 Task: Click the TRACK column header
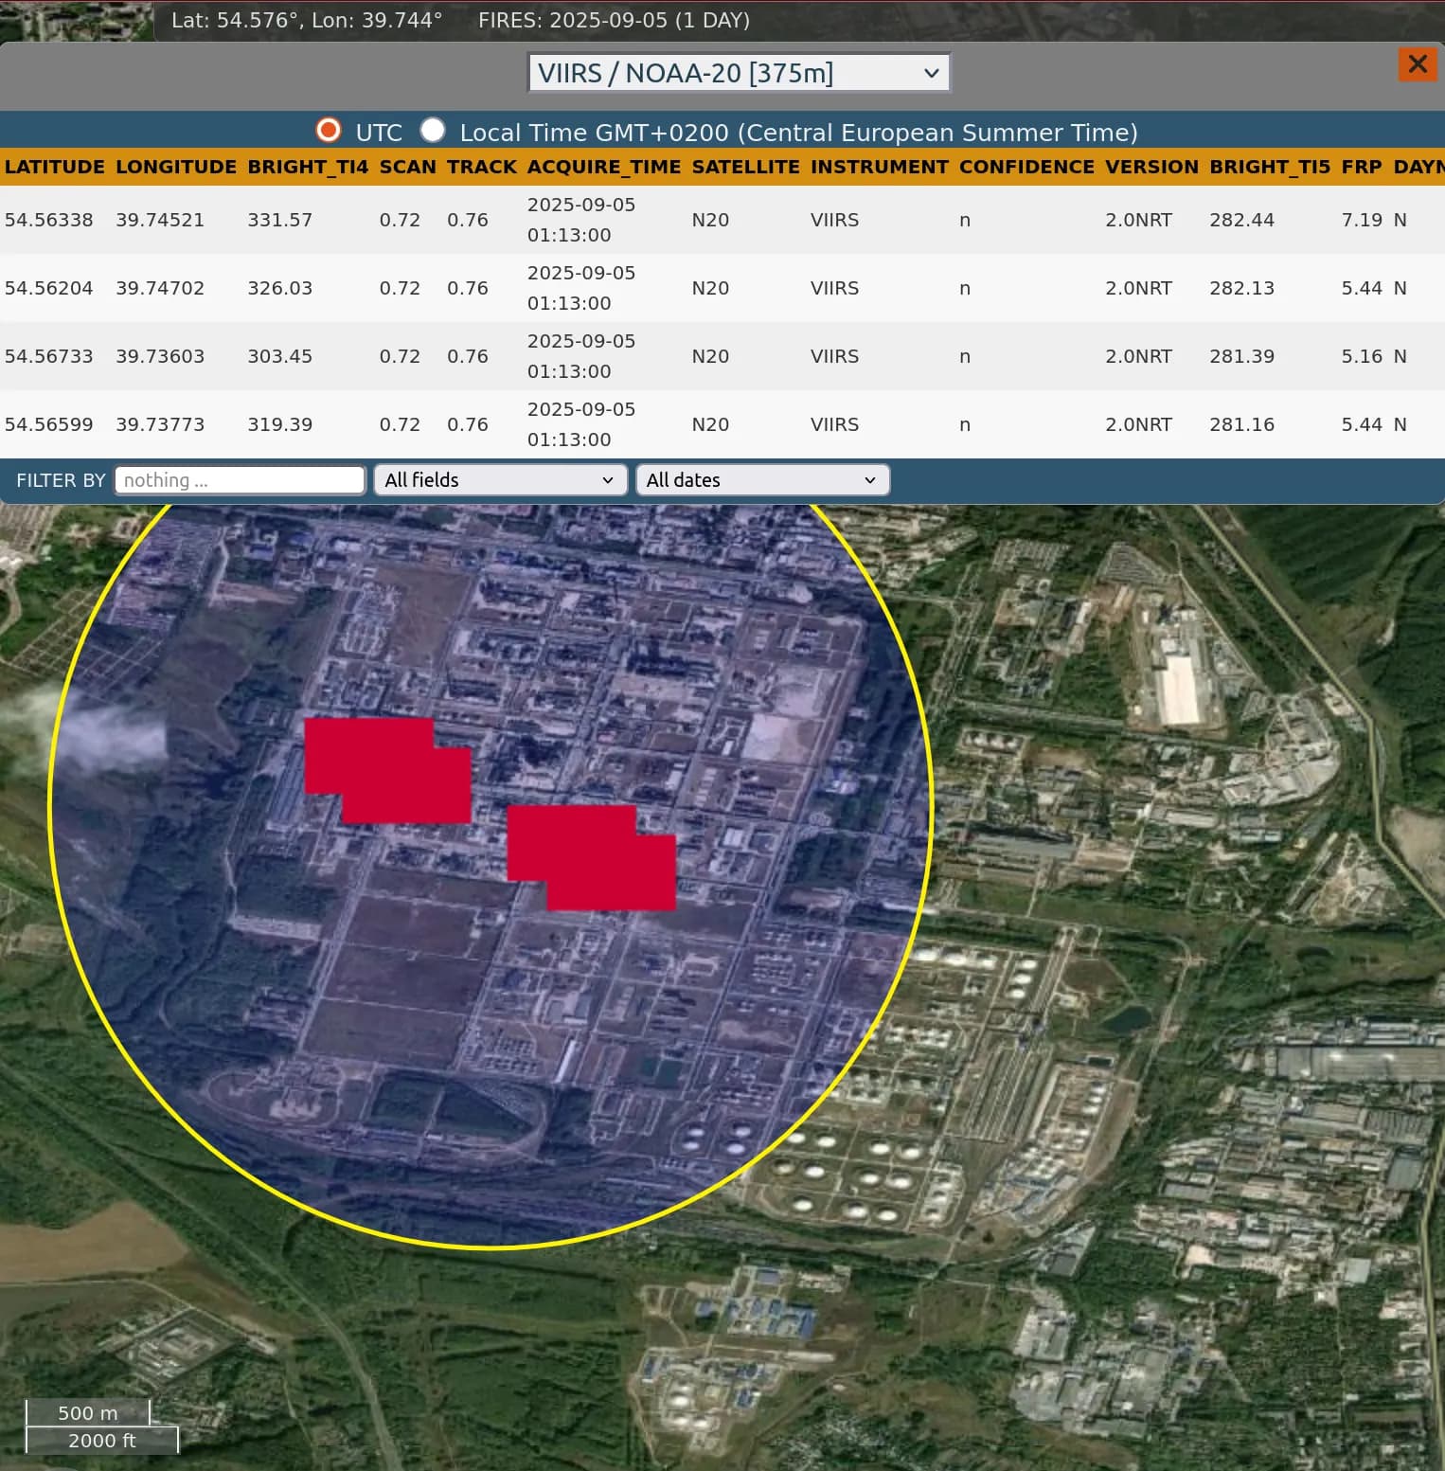point(482,167)
